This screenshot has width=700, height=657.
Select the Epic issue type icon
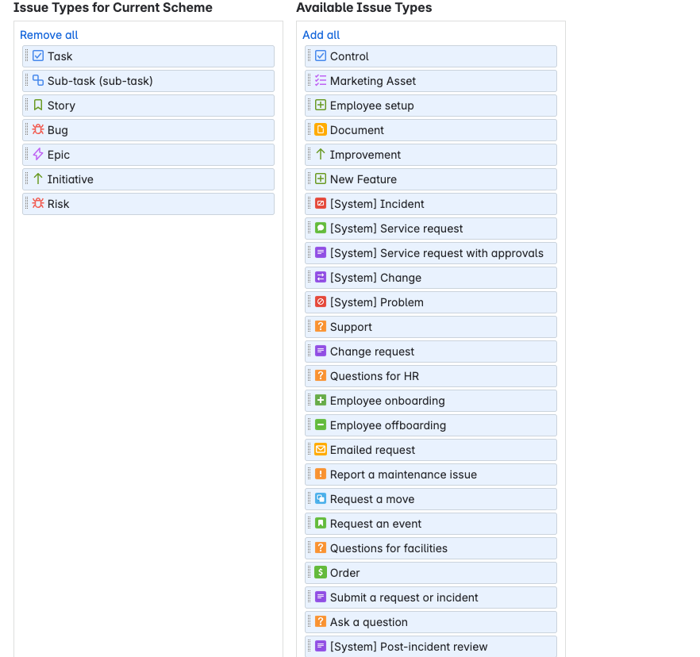37,154
